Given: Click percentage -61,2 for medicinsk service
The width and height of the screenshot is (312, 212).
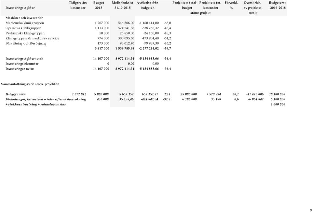Looking at the screenshot, I should 167,38.
